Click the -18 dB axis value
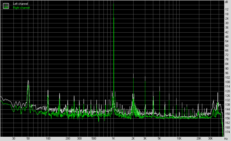The height and width of the screenshot is (141, 231). click(x=226, y=14)
